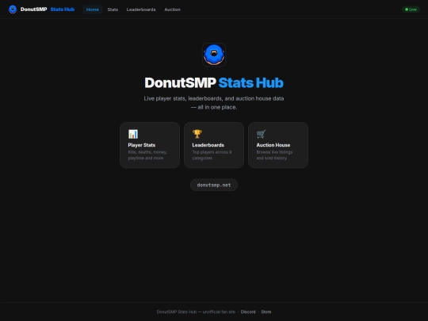This screenshot has height=321, width=428.
Task: Click 'Browse live listings' card description
Action: (274, 155)
